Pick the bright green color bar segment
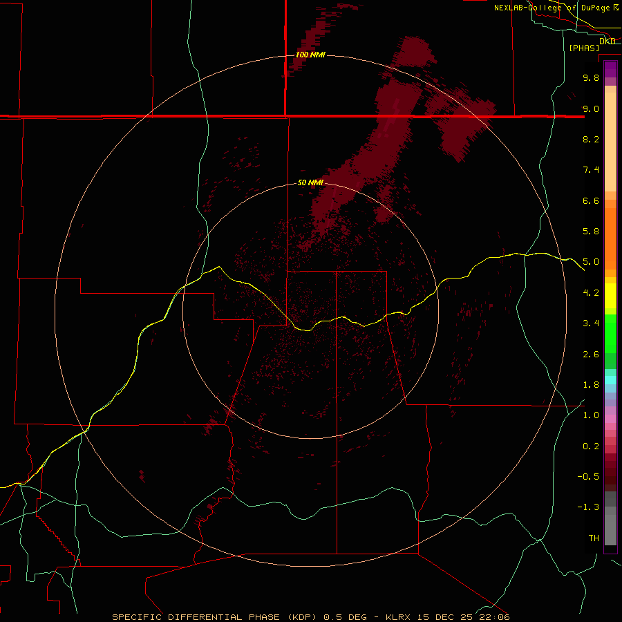 [x=610, y=333]
